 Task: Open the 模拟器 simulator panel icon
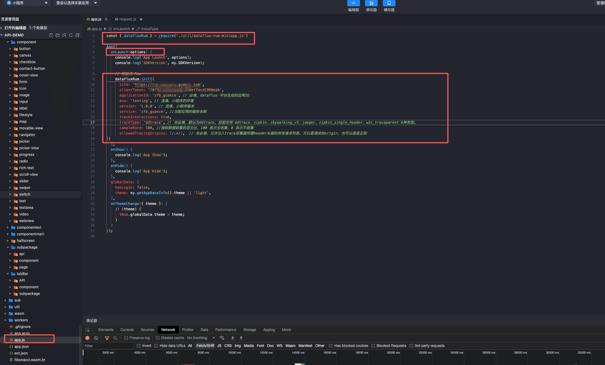pos(389,3)
